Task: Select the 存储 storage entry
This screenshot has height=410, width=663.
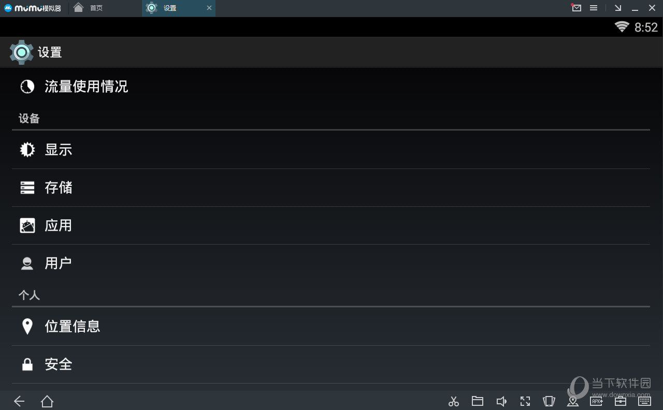Action: coord(331,188)
